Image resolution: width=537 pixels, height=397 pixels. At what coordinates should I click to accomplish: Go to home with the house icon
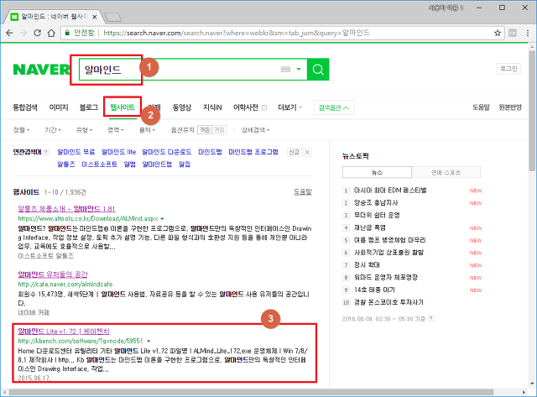[x=51, y=33]
